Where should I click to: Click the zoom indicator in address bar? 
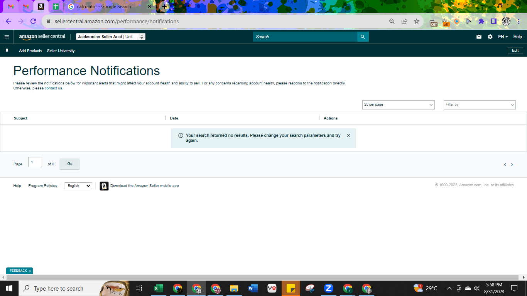(392, 21)
